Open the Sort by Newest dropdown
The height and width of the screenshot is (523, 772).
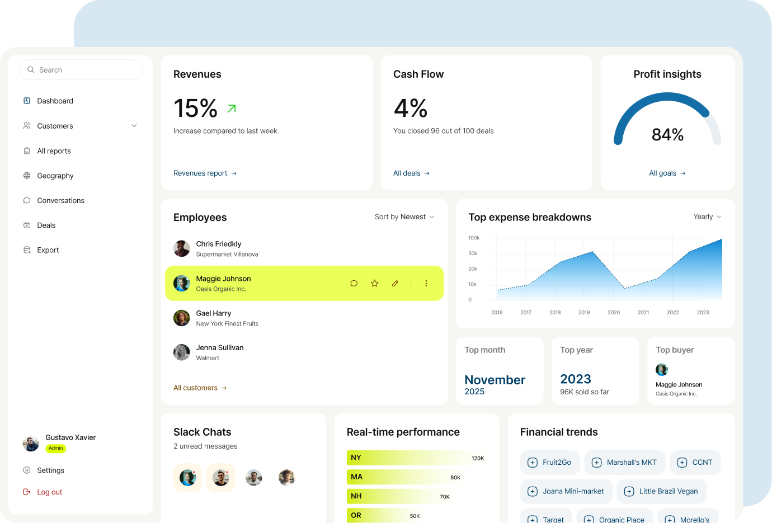click(404, 216)
